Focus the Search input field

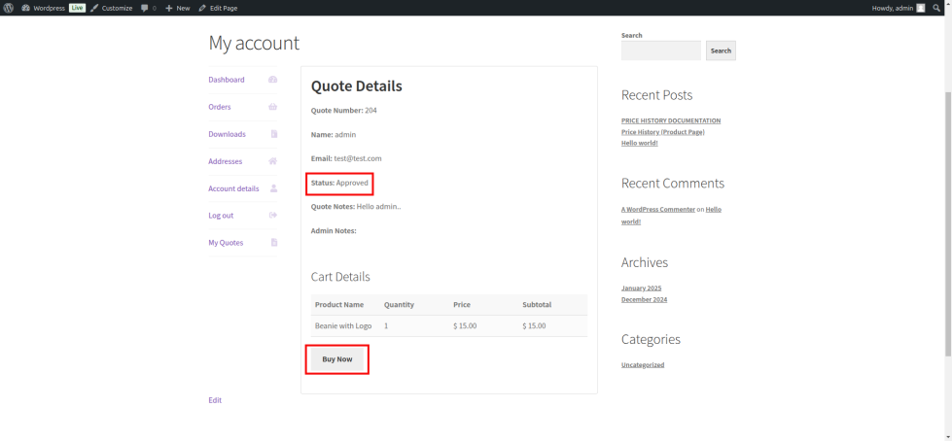pos(660,51)
